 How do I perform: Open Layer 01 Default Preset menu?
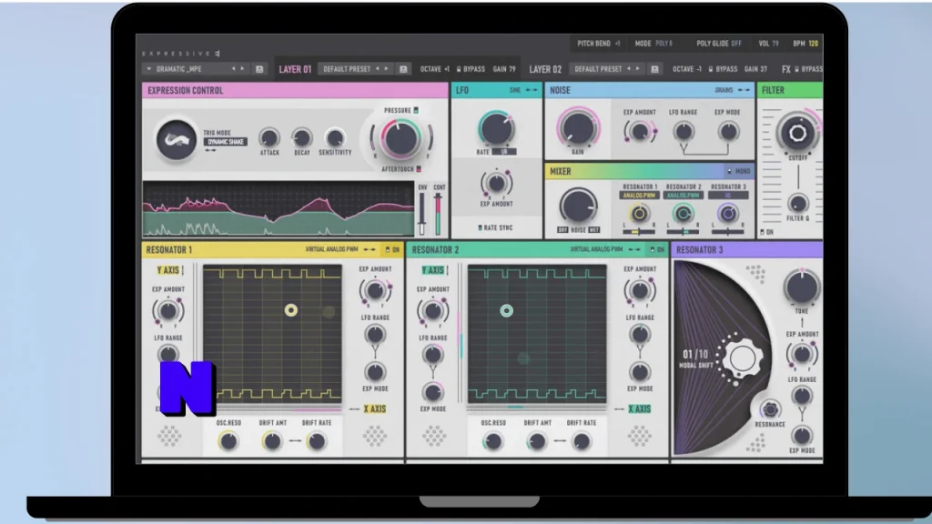(x=347, y=69)
